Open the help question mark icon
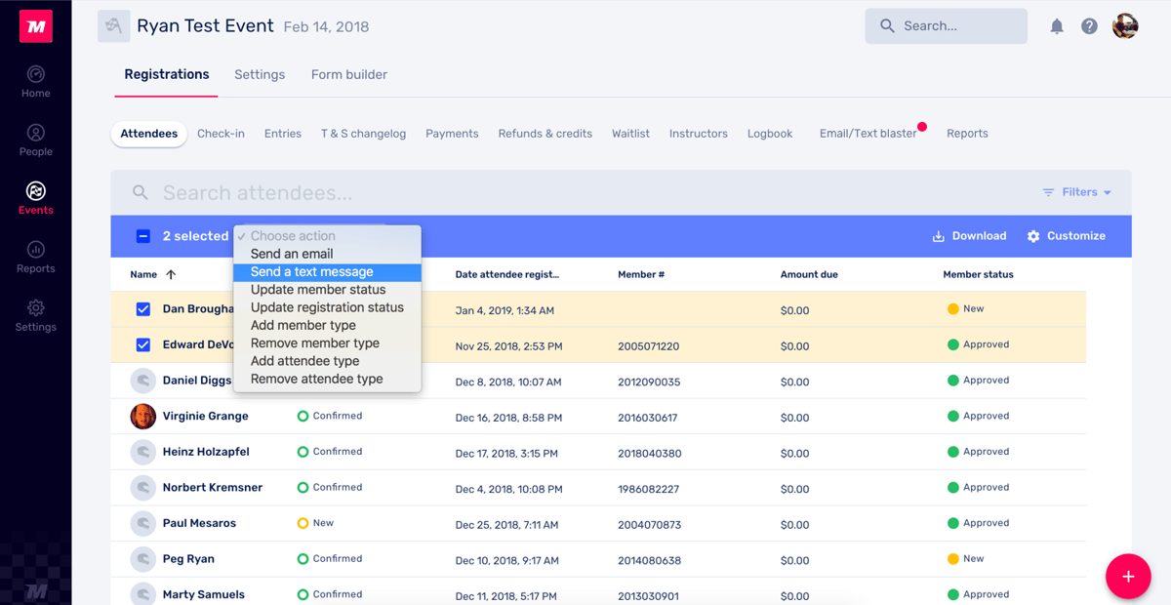Screen dimensions: 1171x605 click(1089, 26)
